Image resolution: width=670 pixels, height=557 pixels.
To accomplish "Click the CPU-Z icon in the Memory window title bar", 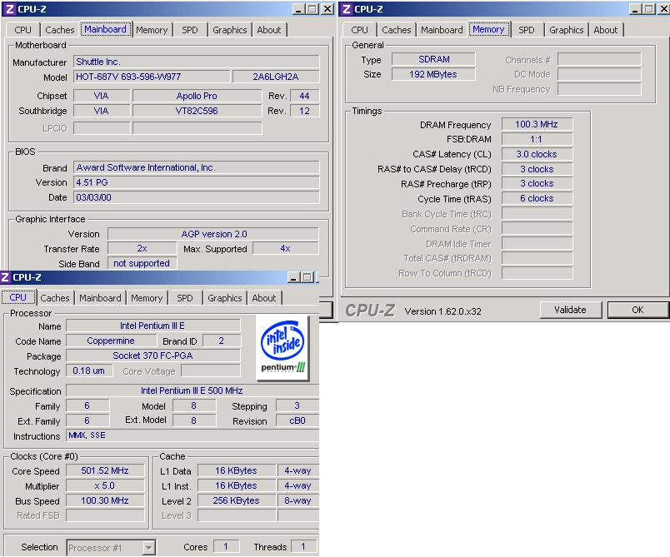I will click(x=347, y=9).
